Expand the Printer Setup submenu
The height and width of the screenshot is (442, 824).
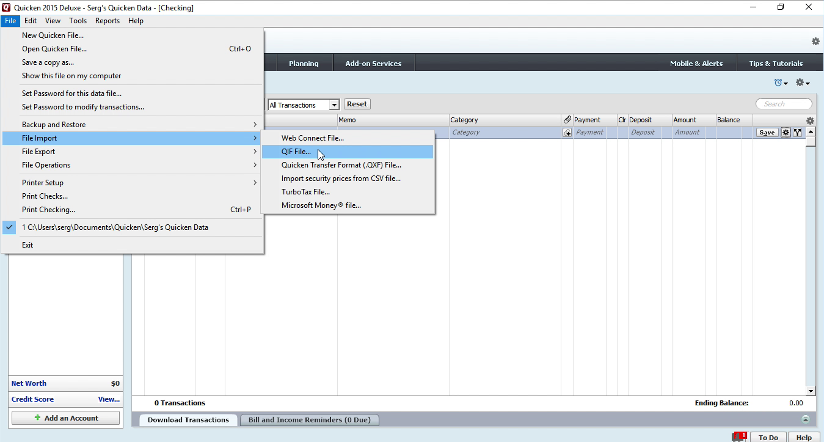coord(133,183)
